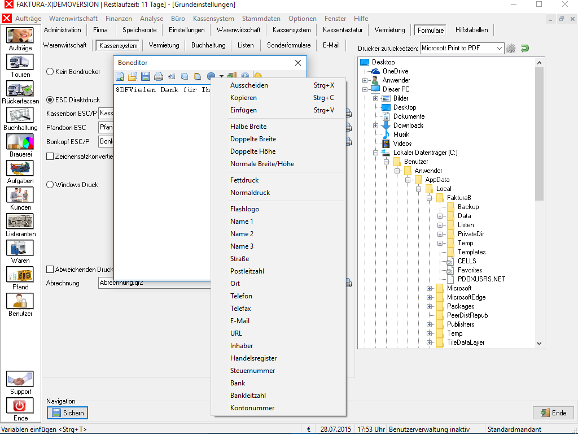578x434 pixels.
Task: Click the printer icon in Boneditor toolbar
Action: [x=159, y=76]
